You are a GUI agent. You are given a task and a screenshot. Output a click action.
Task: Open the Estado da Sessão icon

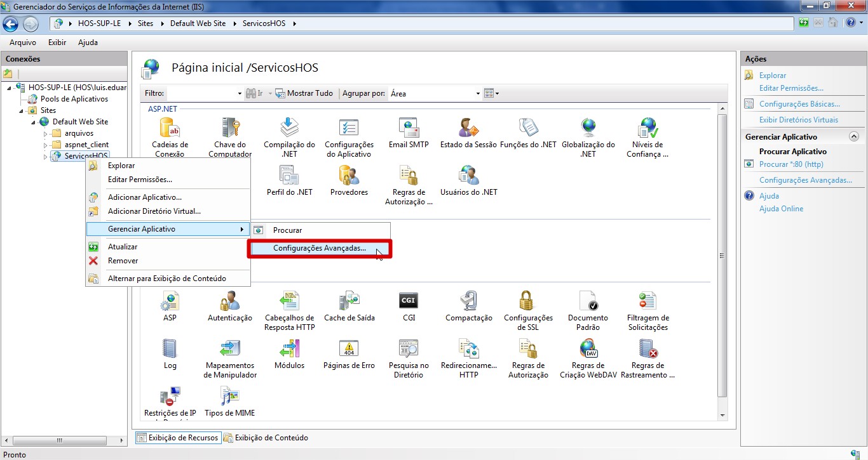click(468, 129)
